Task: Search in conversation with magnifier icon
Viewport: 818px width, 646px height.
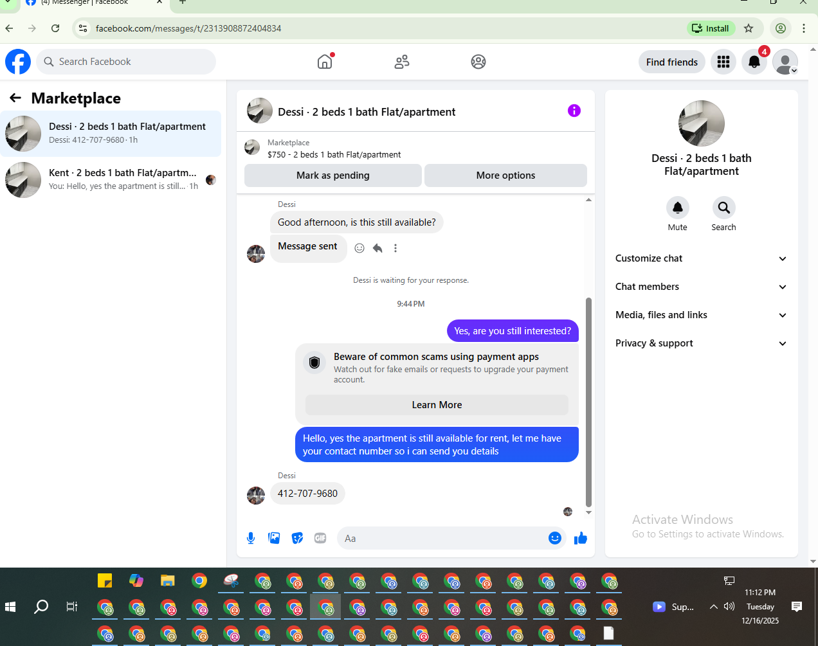Action: (x=724, y=208)
